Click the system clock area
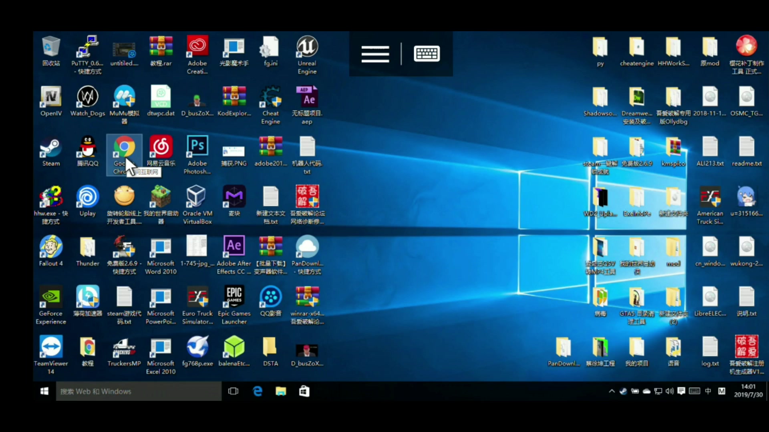The width and height of the screenshot is (769, 432). coord(746,391)
